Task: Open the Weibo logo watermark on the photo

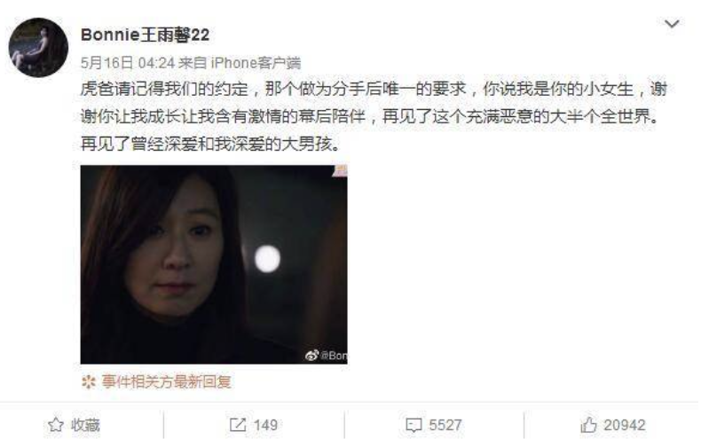Action: [x=311, y=356]
